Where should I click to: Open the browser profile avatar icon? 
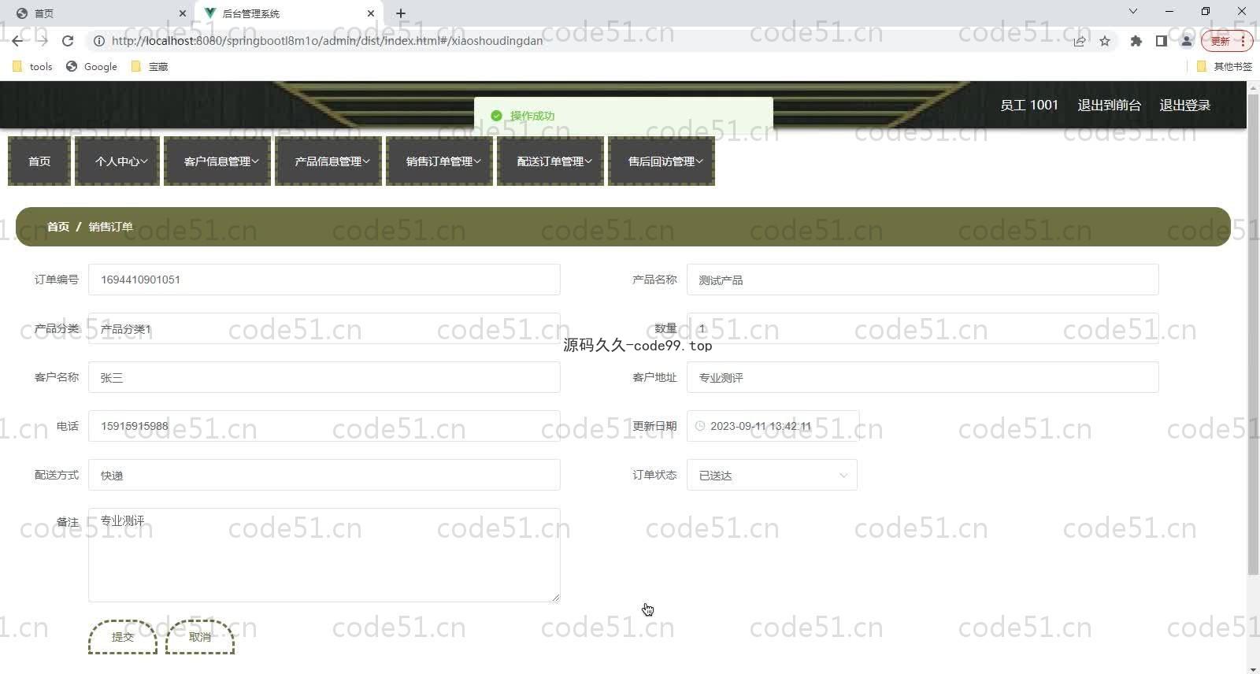[x=1186, y=41]
